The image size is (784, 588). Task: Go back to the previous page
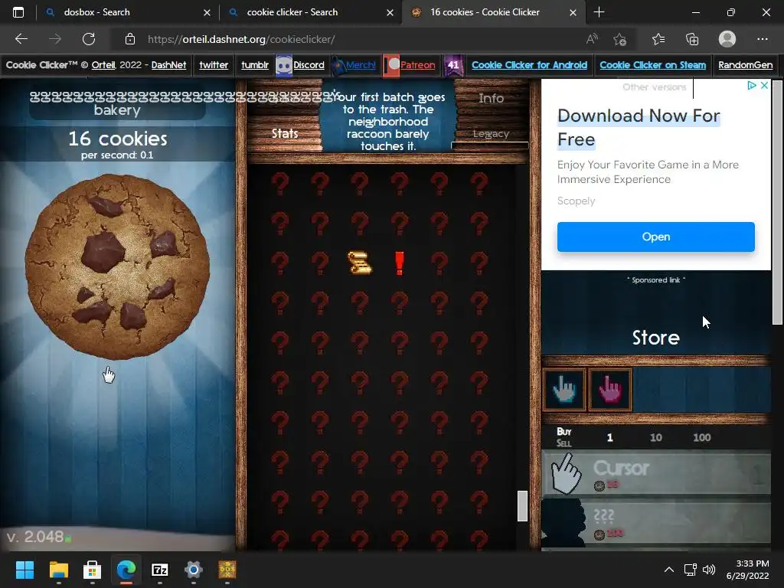pos(21,39)
